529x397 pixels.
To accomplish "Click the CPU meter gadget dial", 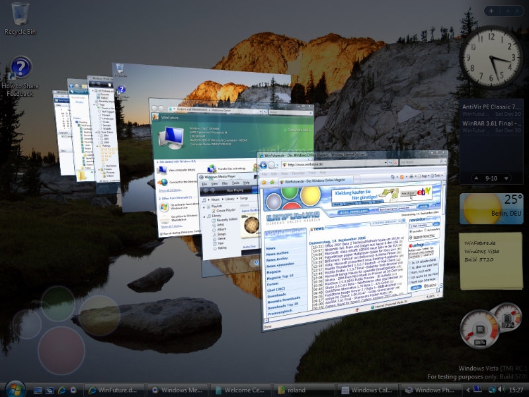I will tap(480, 329).
